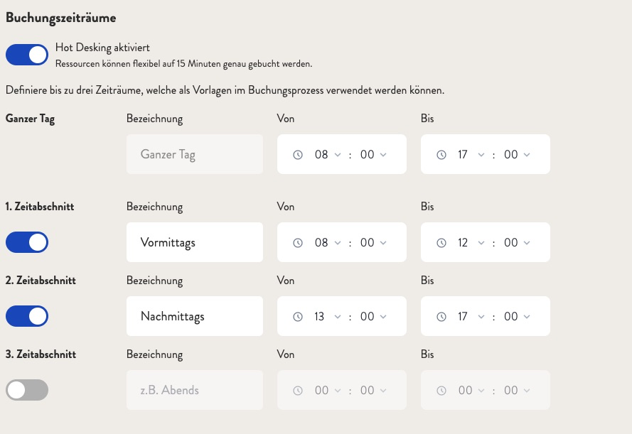Click the Vormittags name input field
The image size is (632, 434).
pos(195,242)
